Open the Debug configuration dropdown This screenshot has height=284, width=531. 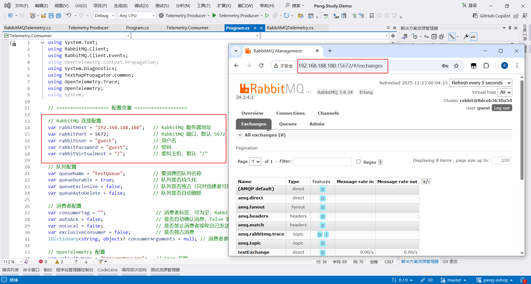tap(105, 16)
